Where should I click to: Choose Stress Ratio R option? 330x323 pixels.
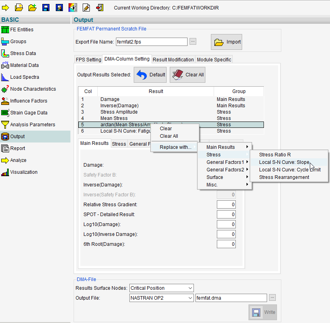point(289,155)
